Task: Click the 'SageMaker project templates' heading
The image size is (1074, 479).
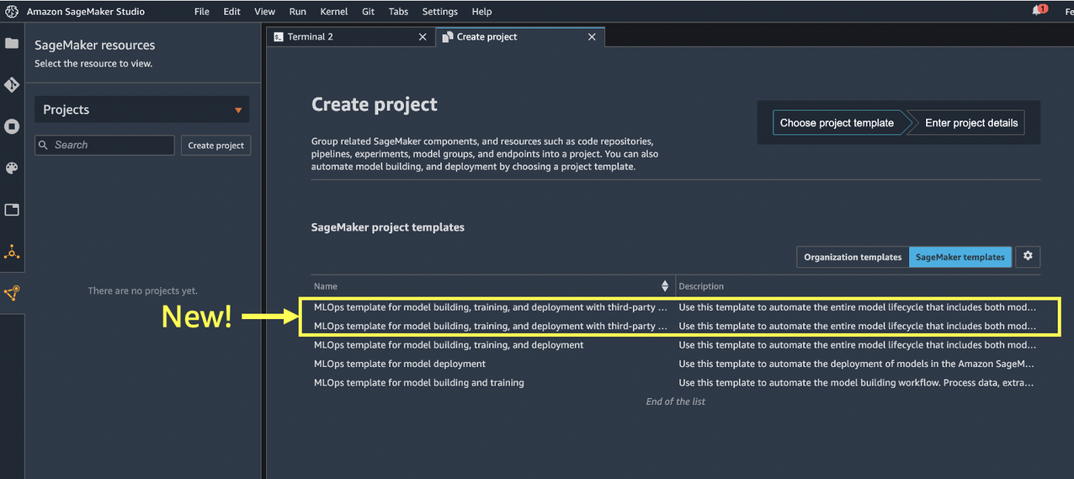Action: [x=388, y=227]
